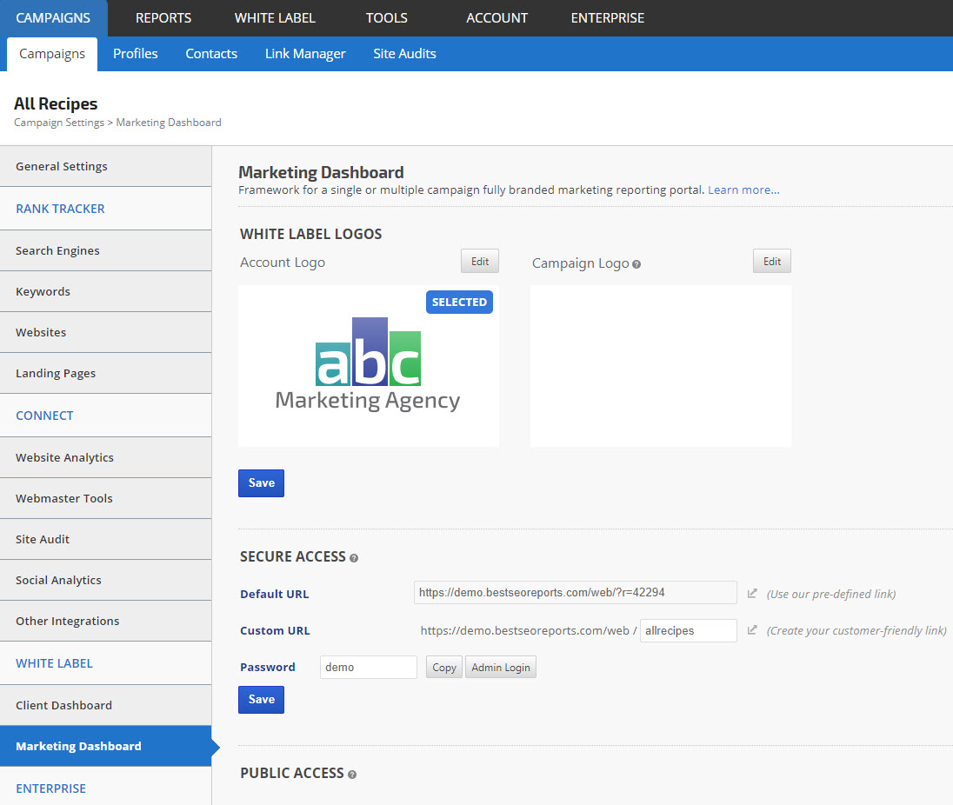Click the Password input field

369,668
